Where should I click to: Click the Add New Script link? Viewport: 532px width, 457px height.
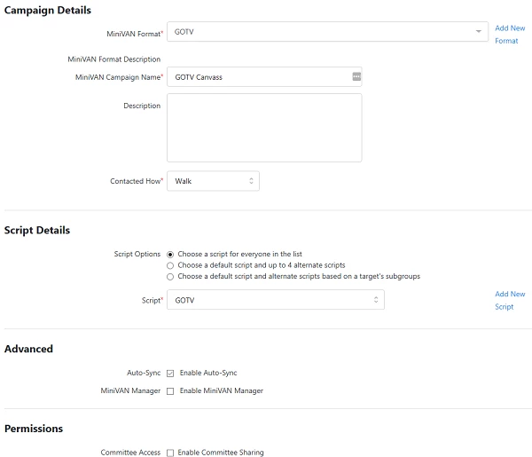pyautogui.click(x=510, y=300)
